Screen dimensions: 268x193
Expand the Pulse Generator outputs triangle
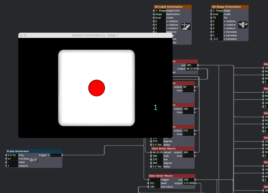(x=6, y=166)
